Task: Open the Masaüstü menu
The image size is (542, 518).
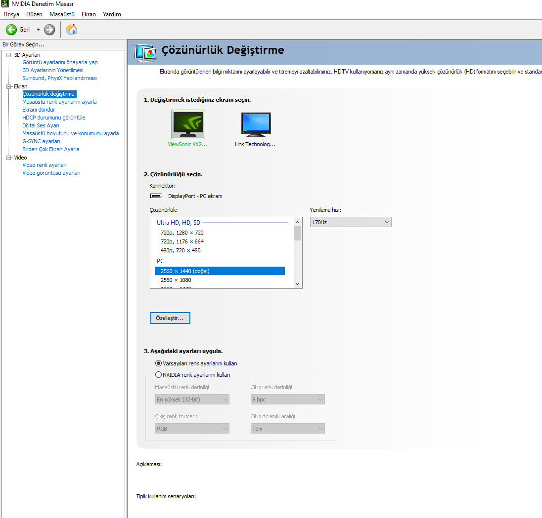Action: [x=62, y=14]
